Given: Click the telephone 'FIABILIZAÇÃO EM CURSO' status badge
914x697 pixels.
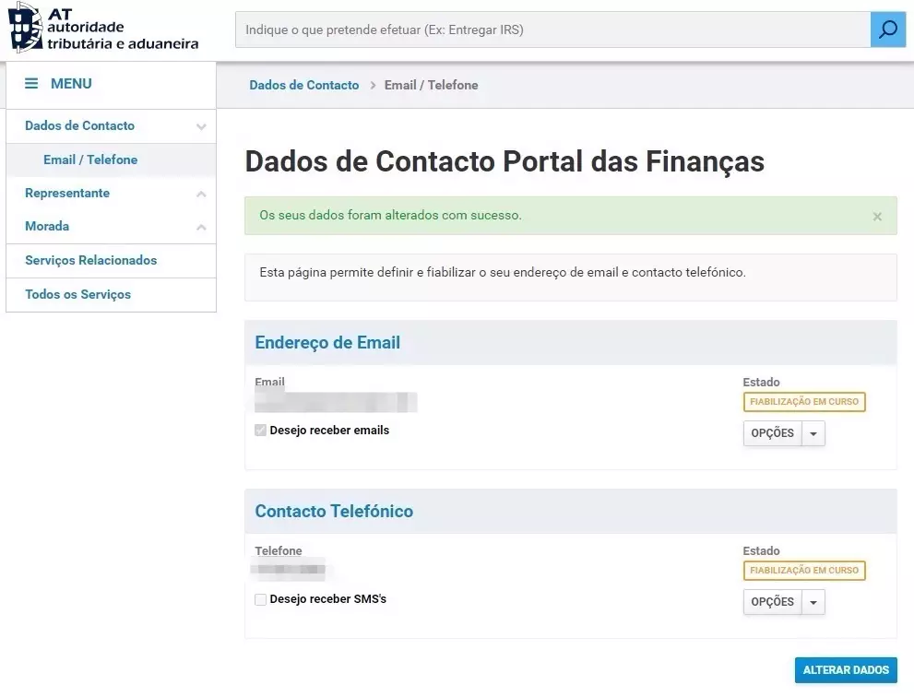Looking at the screenshot, I should click(x=804, y=571).
